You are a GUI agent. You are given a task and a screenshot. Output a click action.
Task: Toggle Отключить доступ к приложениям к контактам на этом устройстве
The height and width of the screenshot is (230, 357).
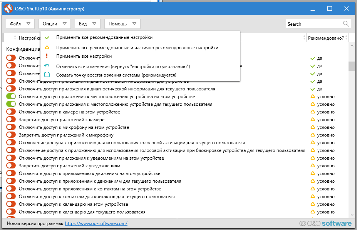coord(11,188)
